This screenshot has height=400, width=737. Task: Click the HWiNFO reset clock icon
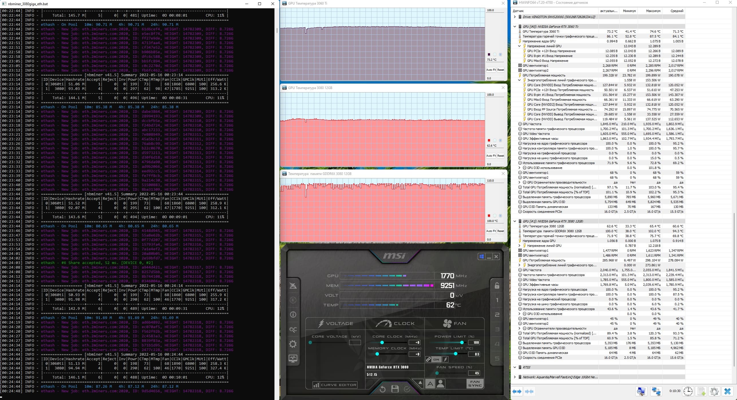pos(688,391)
